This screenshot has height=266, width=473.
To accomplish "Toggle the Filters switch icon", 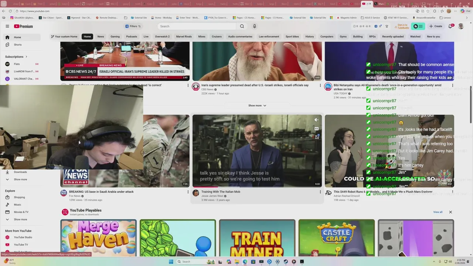I will pyautogui.click(x=139, y=26).
